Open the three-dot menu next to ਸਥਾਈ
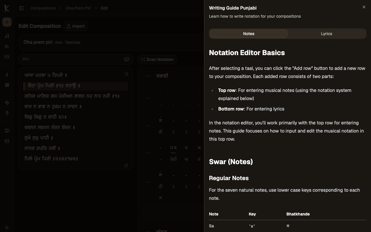Image resolution: width=371 pixels, height=232 pixels. [x=148, y=76]
